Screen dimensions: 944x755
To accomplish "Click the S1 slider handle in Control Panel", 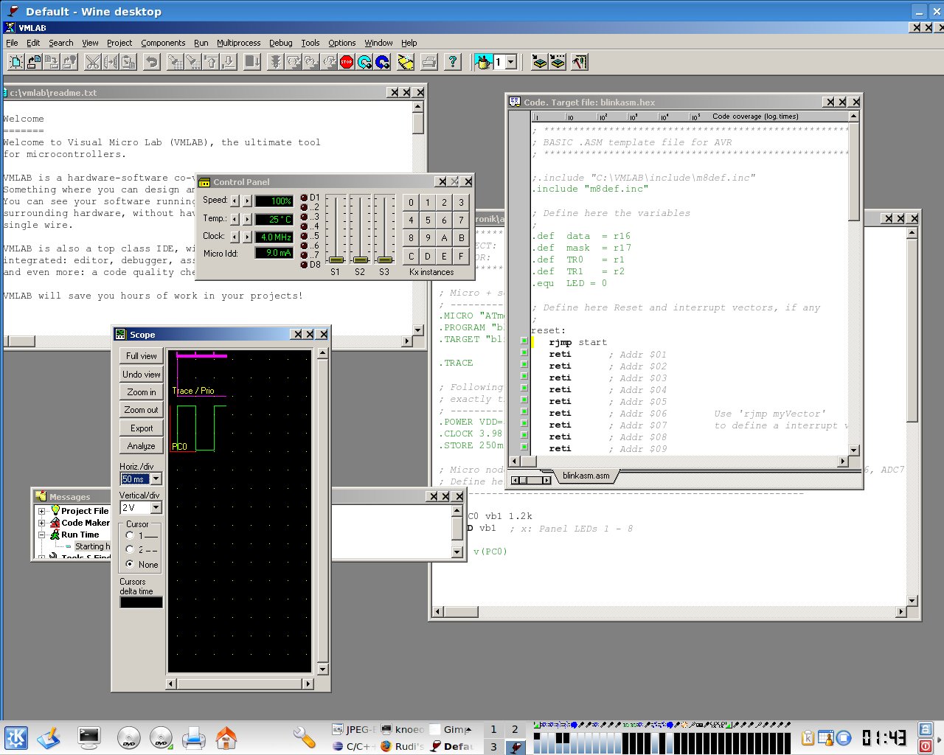I will pyautogui.click(x=336, y=260).
